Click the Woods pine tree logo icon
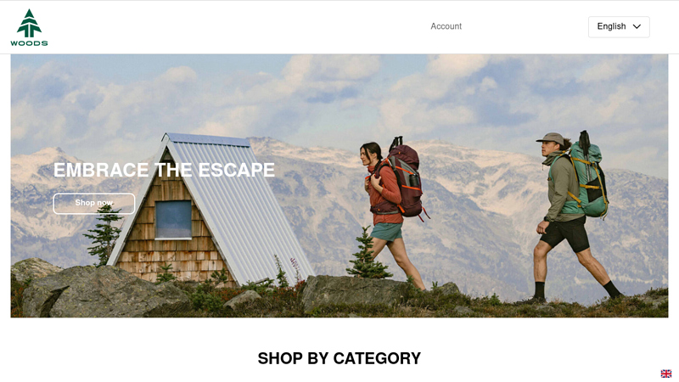The height and width of the screenshot is (382, 679). pos(29,23)
